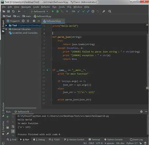Open the Python Console tool window button
The height and width of the screenshot is (145, 149).
point(113,139)
